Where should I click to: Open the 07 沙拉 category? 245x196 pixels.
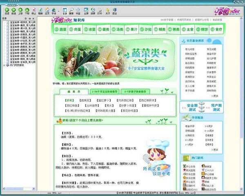(146, 29)
